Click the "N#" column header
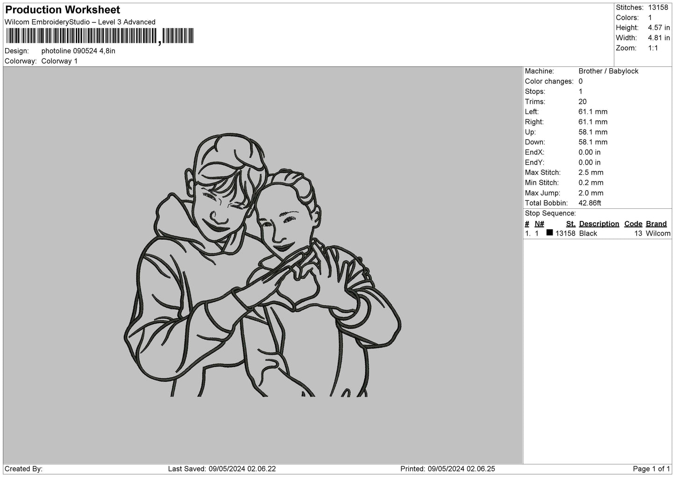The width and height of the screenshot is (675, 477). (x=540, y=224)
